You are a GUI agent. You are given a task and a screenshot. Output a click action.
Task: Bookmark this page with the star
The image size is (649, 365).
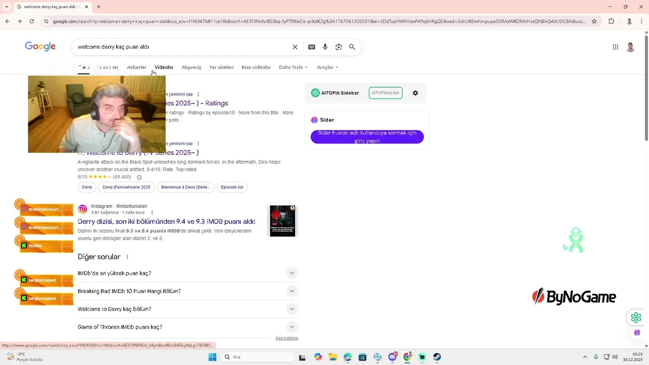point(595,21)
